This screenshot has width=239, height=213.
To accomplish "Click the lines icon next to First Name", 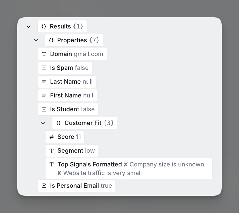I will [44, 95].
